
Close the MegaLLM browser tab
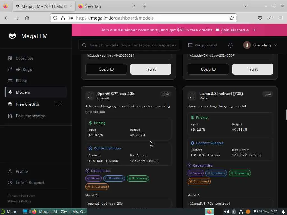tap(71, 6)
